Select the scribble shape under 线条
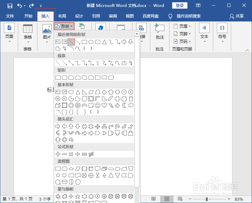The image size is (252, 203). point(131,63)
